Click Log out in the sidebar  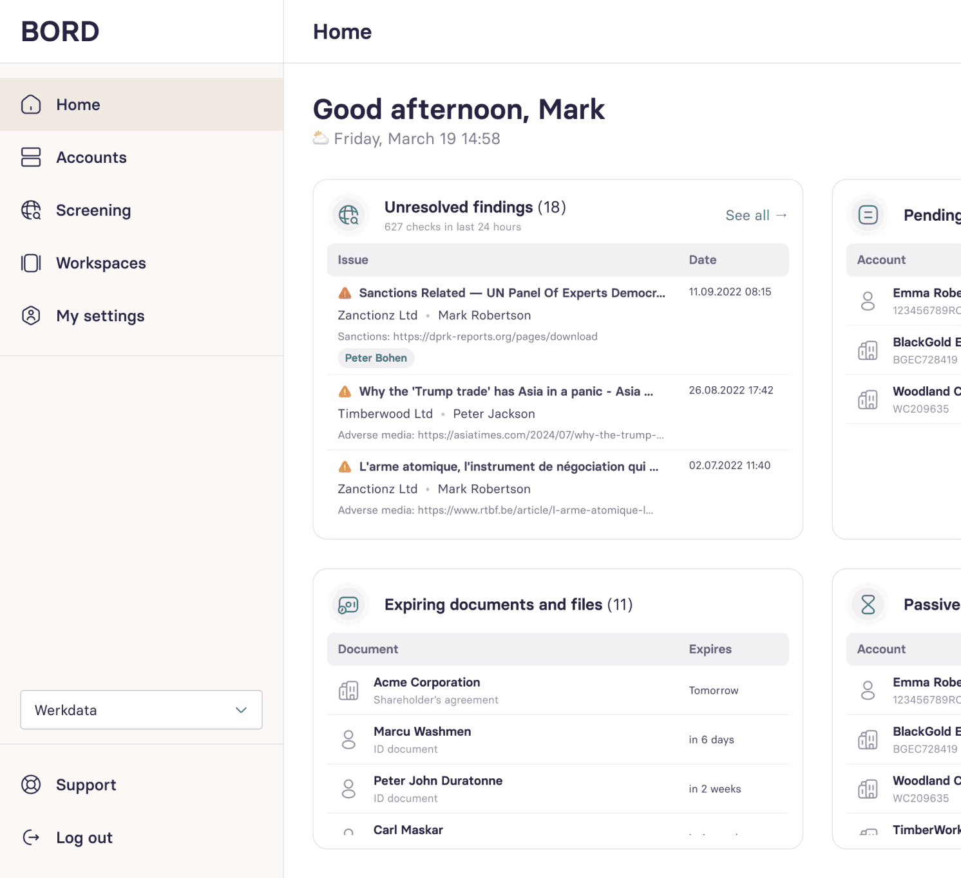[x=142, y=837]
